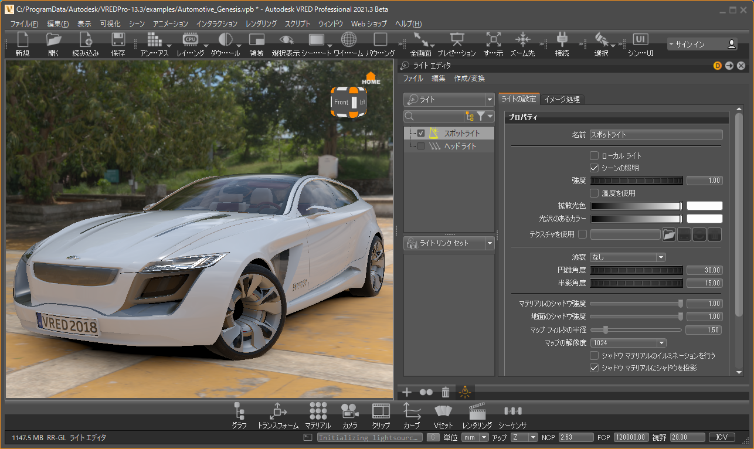Open the グラフ scene graph icon

tap(239, 414)
